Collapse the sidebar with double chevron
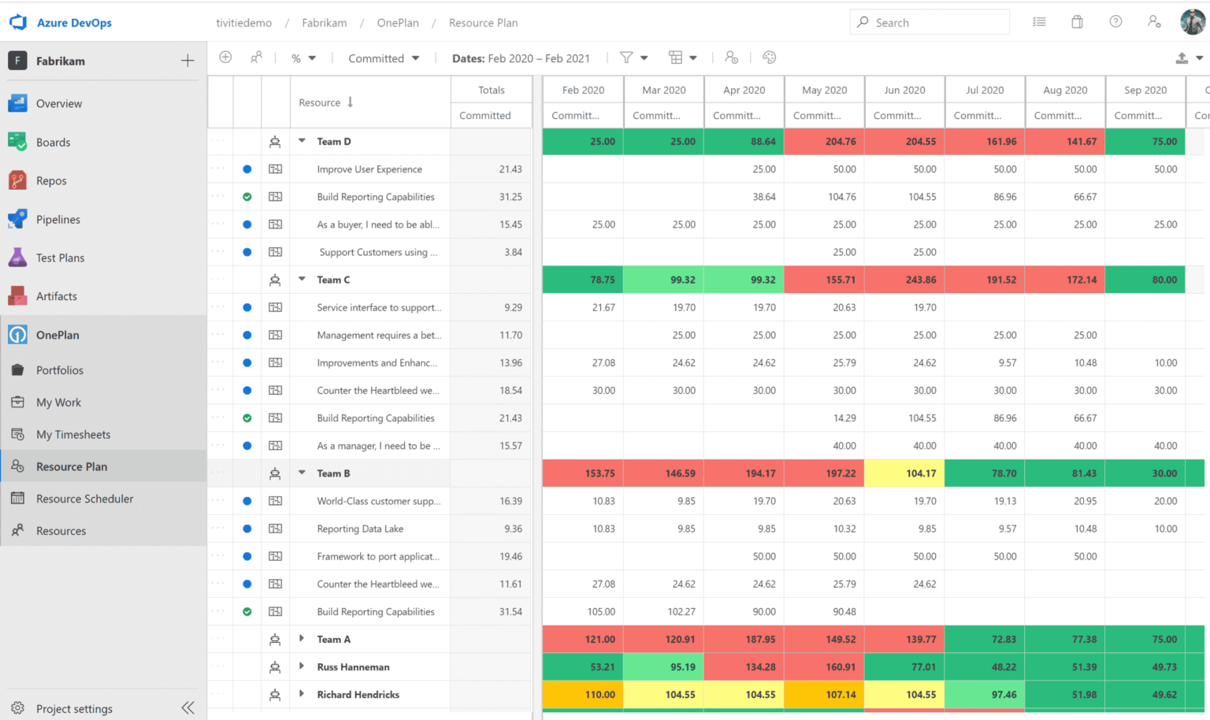 tap(187, 708)
